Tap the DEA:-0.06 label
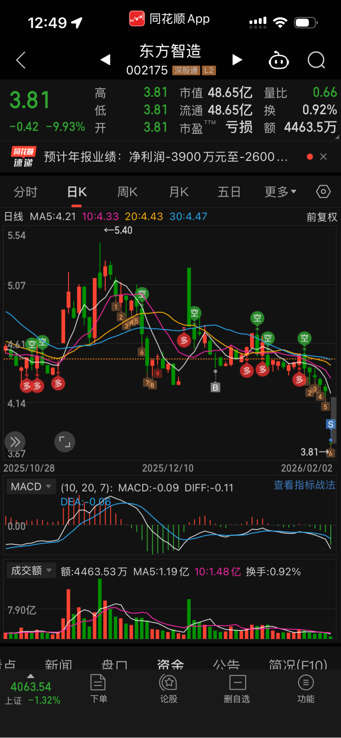 pyautogui.click(x=86, y=502)
